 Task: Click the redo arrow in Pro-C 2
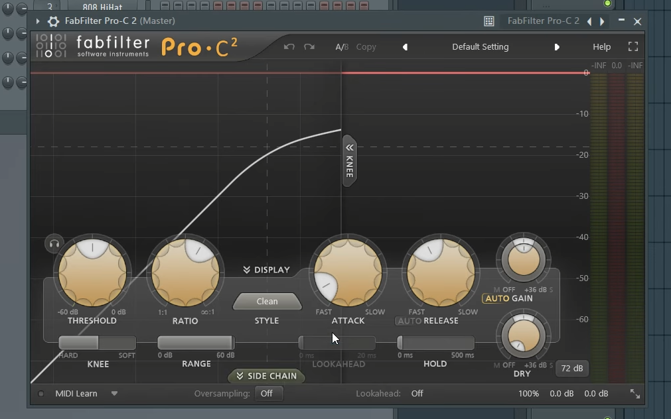(309, 46)
